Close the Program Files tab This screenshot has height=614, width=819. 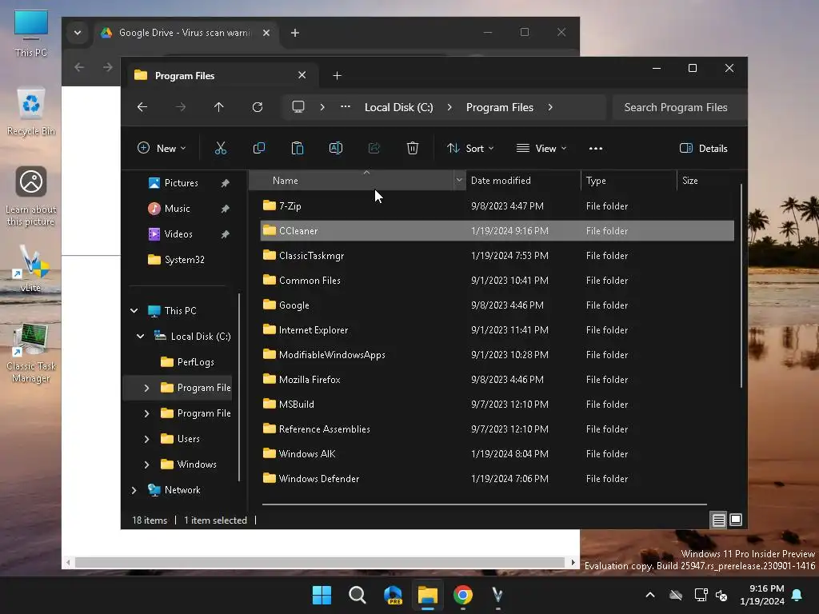[x=302, y=75]
